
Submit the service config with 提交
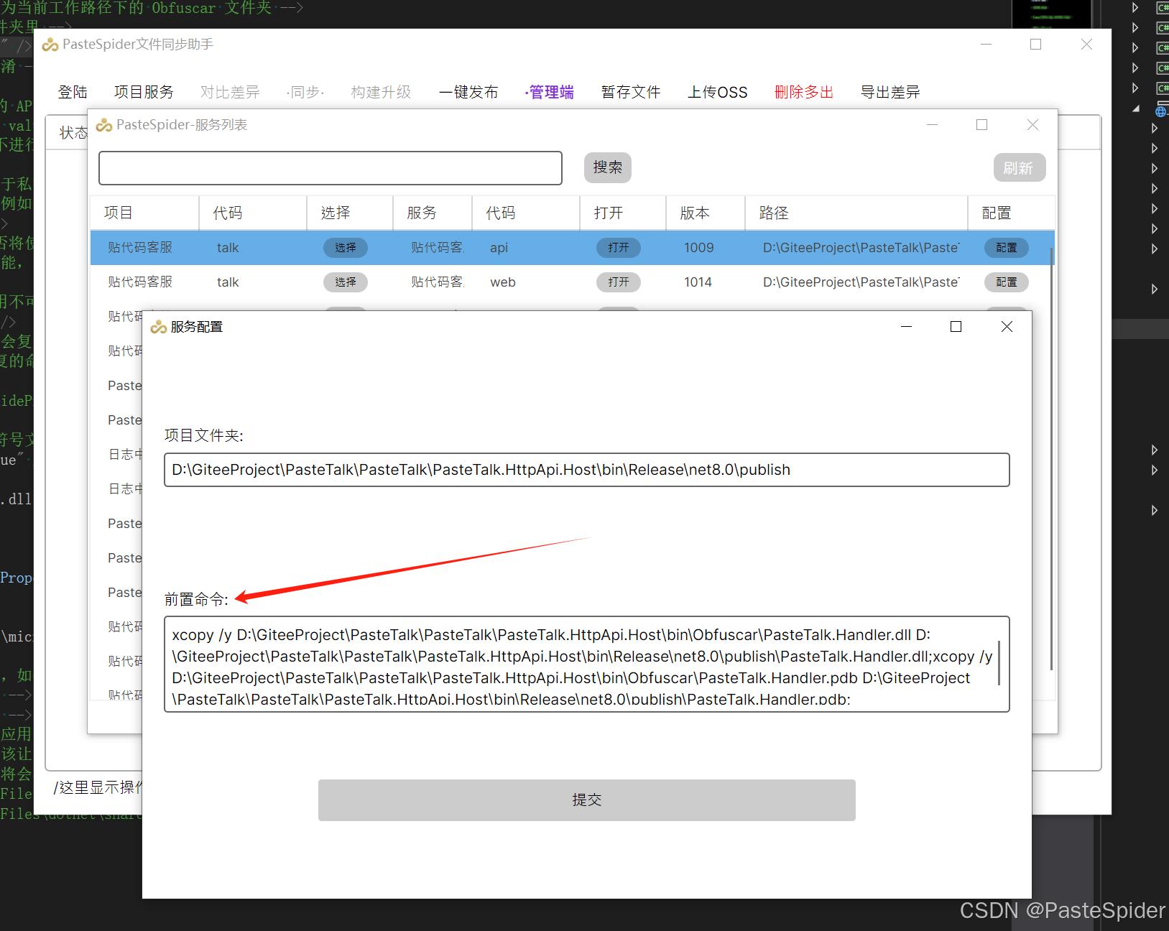[x=586, y=800]
